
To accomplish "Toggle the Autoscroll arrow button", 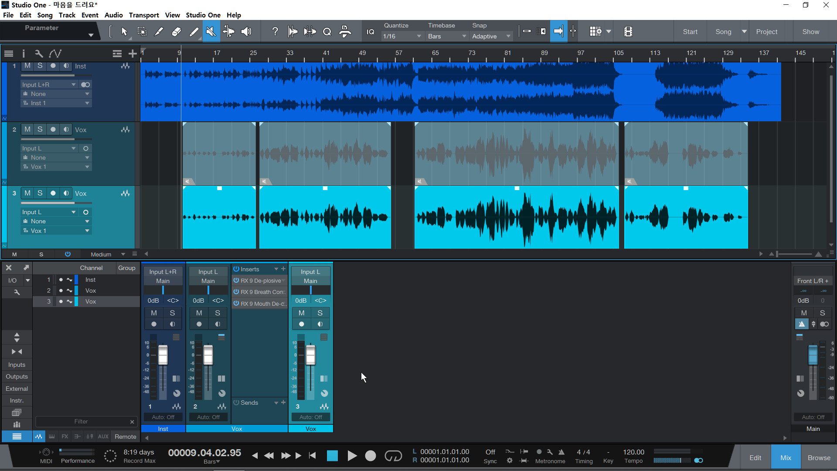I will [x=558, y=31].
